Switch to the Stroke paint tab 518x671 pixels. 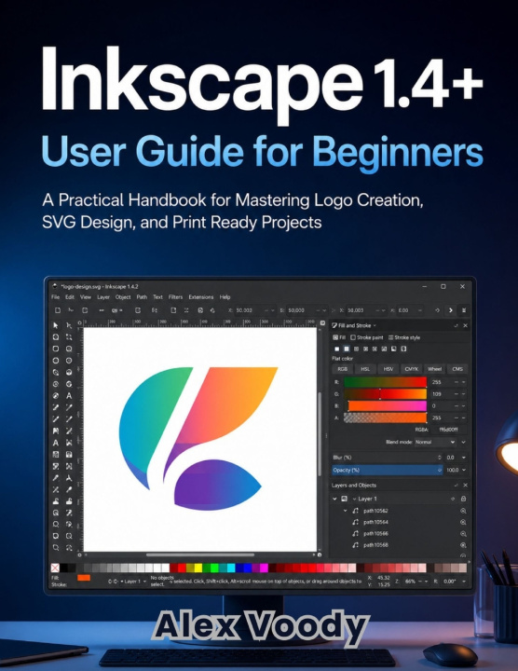[367, 337]
